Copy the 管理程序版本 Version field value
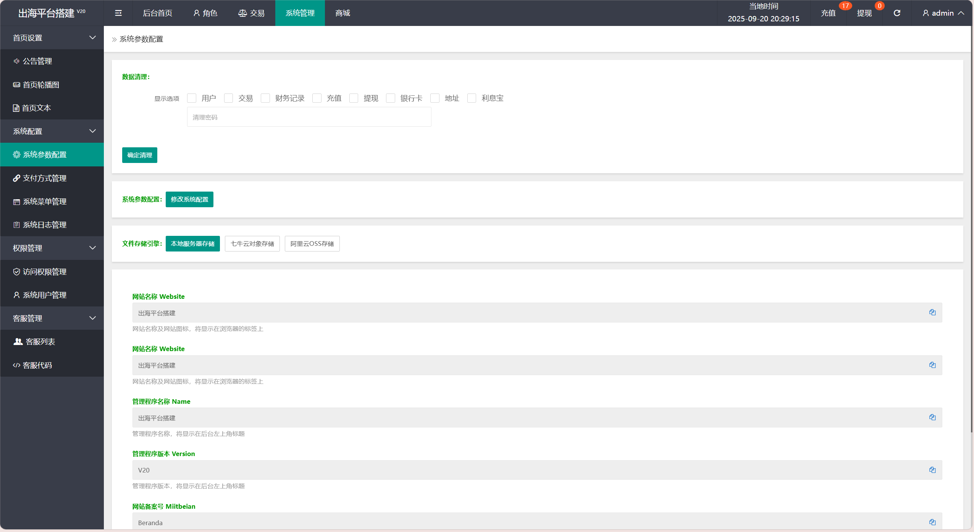Viewport: 974px width, 532px height. click(x=932, y=470)
